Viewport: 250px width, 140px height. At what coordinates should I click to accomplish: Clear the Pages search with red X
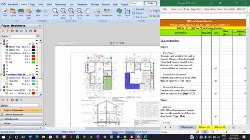pyautogui.click(x=38, y=36)
